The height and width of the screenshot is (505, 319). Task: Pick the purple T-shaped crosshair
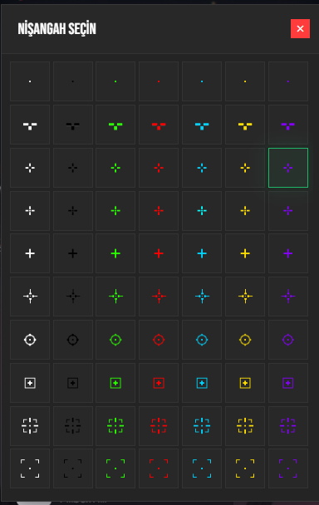(x=288, y=125)
